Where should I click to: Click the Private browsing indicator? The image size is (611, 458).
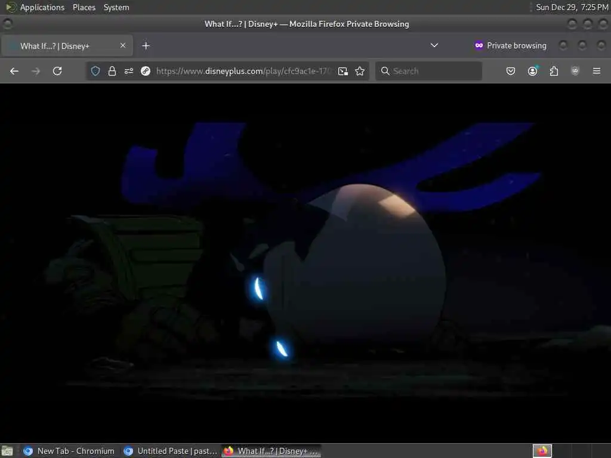click(x=511, y=45)
